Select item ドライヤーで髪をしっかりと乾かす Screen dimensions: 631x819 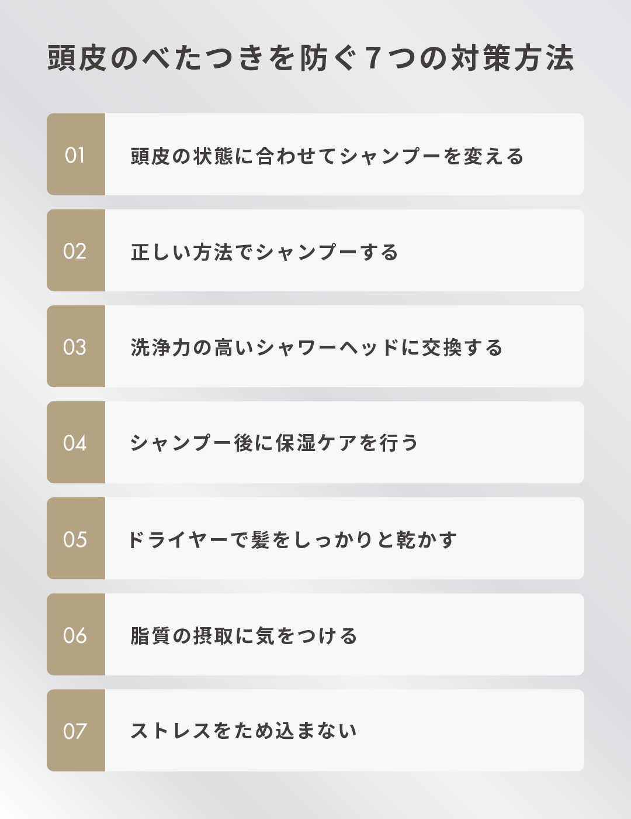(315, 538)
